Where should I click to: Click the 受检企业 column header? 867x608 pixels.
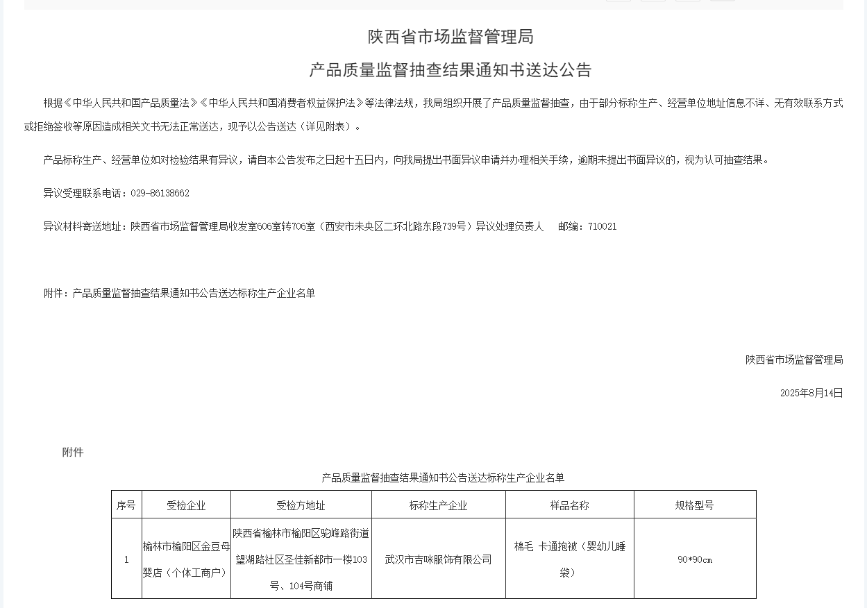pyautogui.click(x=186, y=505)
